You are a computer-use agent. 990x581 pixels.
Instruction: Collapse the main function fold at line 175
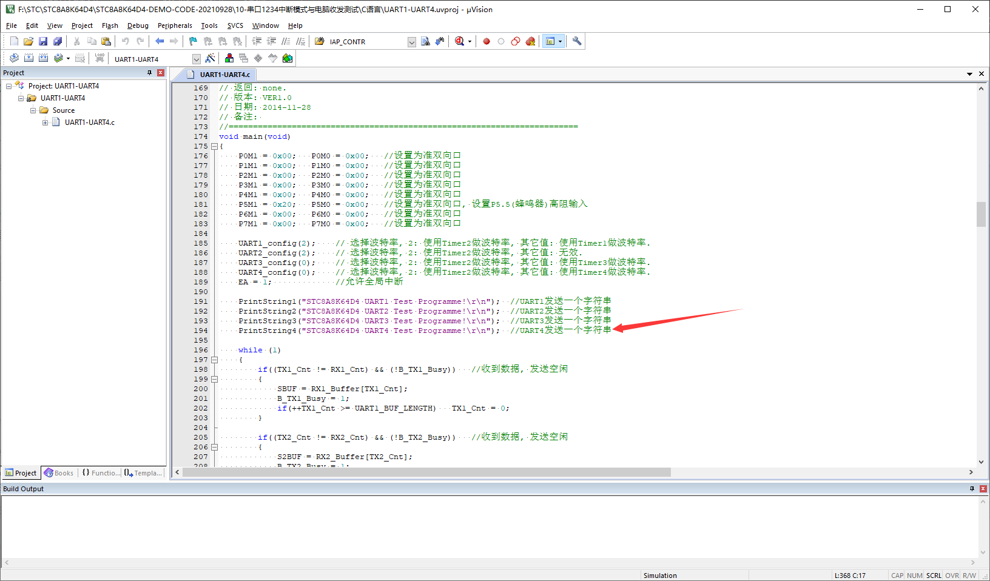pos(214,146)
